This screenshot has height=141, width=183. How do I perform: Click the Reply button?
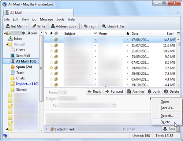coord(94,92)
